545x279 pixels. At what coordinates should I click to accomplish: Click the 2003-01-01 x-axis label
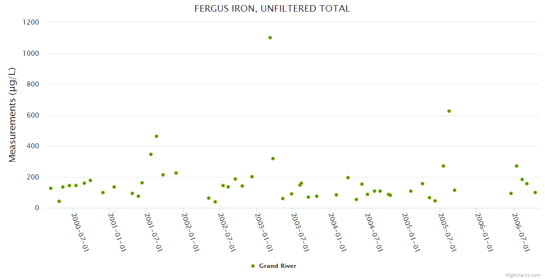pyautogui.click(x=264, y=232)
